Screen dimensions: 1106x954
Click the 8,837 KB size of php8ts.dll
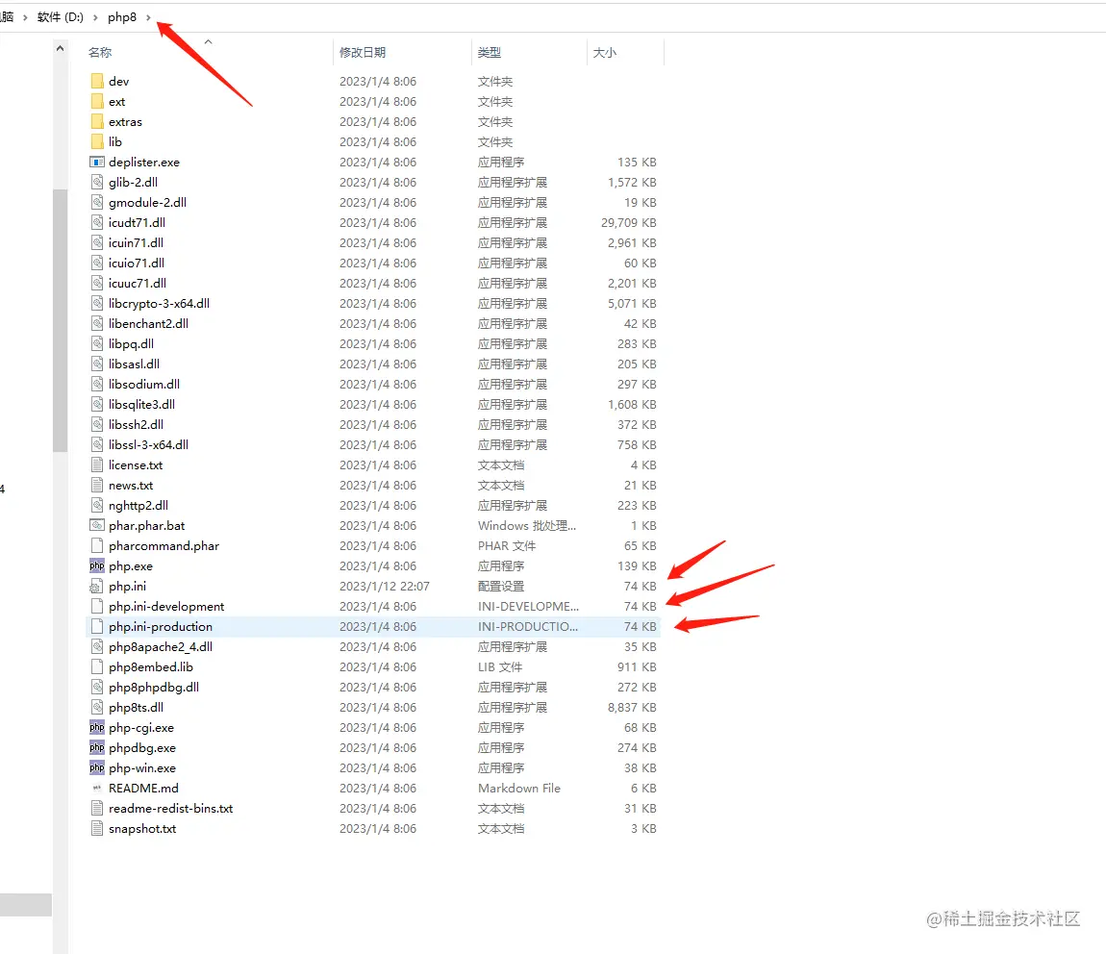click(632, 707)
